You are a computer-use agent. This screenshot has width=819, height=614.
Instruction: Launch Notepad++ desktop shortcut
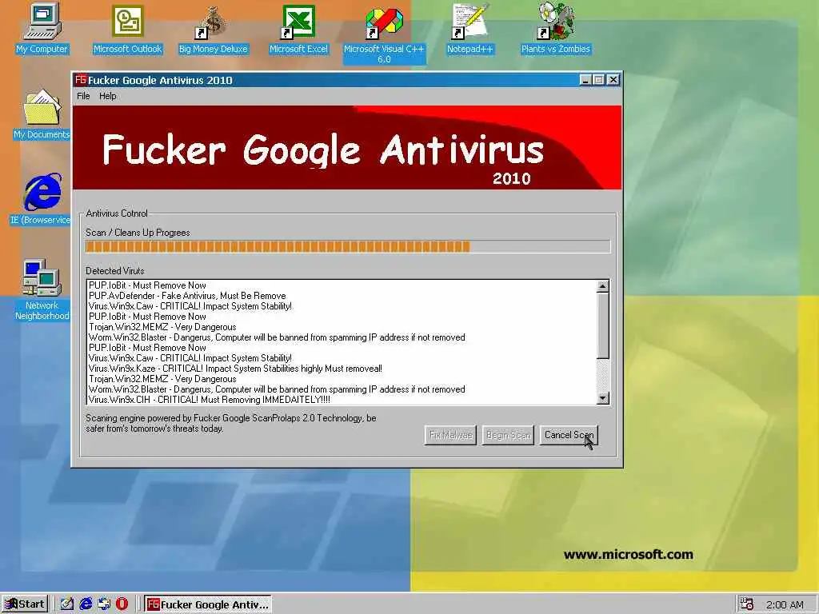point(469,28)
